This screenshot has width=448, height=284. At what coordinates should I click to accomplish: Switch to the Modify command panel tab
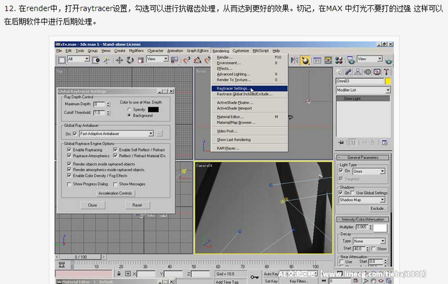[348, 72]
